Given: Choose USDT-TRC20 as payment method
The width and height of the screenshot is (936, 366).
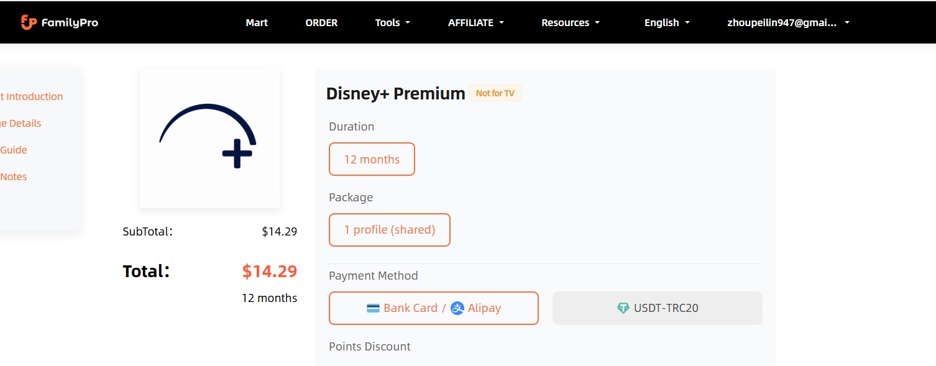Looking at the screenshot, I should (657, 308).
